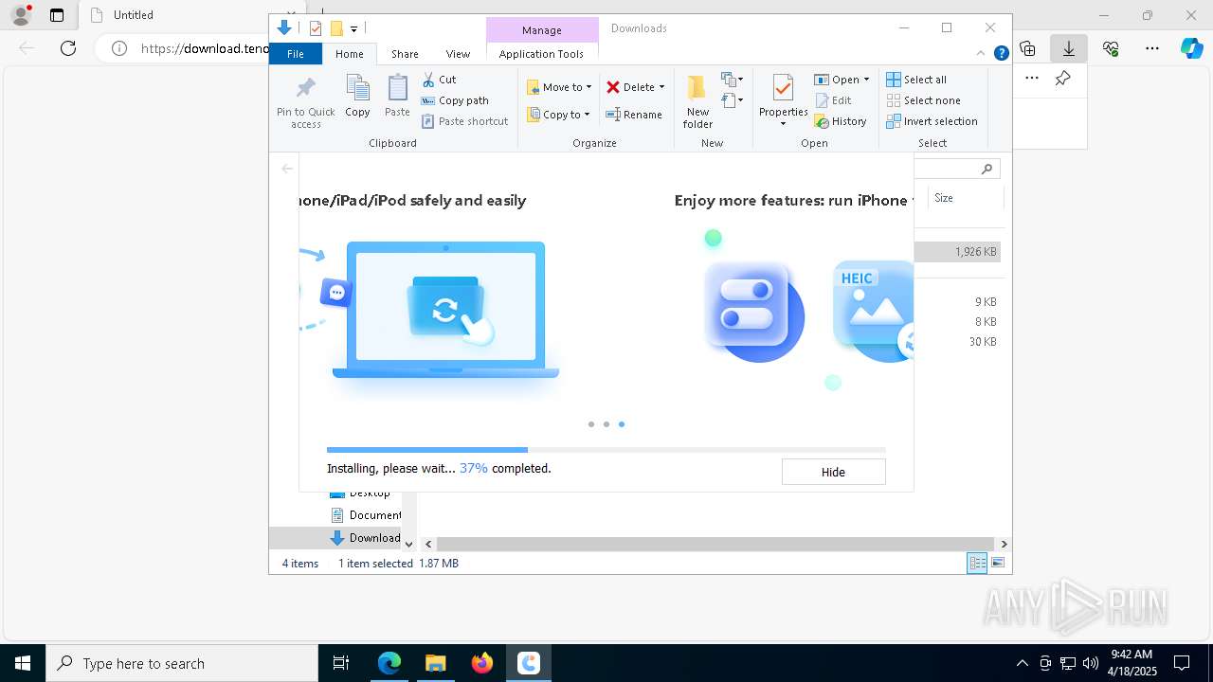Select the Cut command
This screenshot has width=1213, height=682.
(x=439, y=80)
